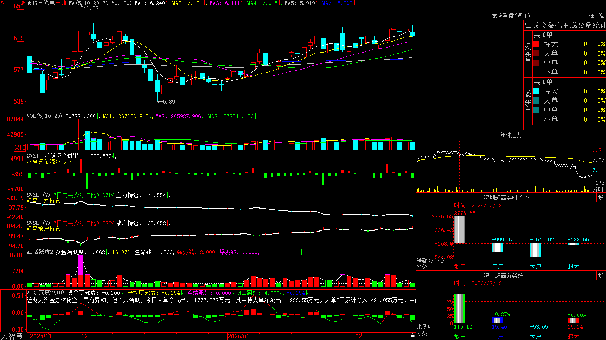Click the 已成交委托单成交量统计 header
Screen dimensions: 606x340
tap(565, 25)
